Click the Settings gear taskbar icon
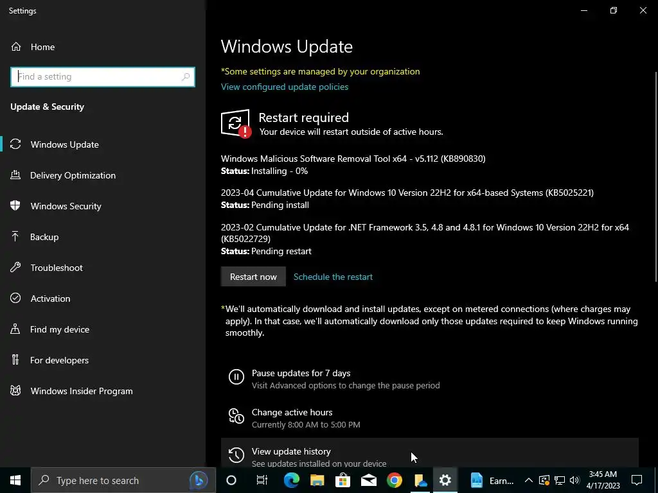 [445, 480]
